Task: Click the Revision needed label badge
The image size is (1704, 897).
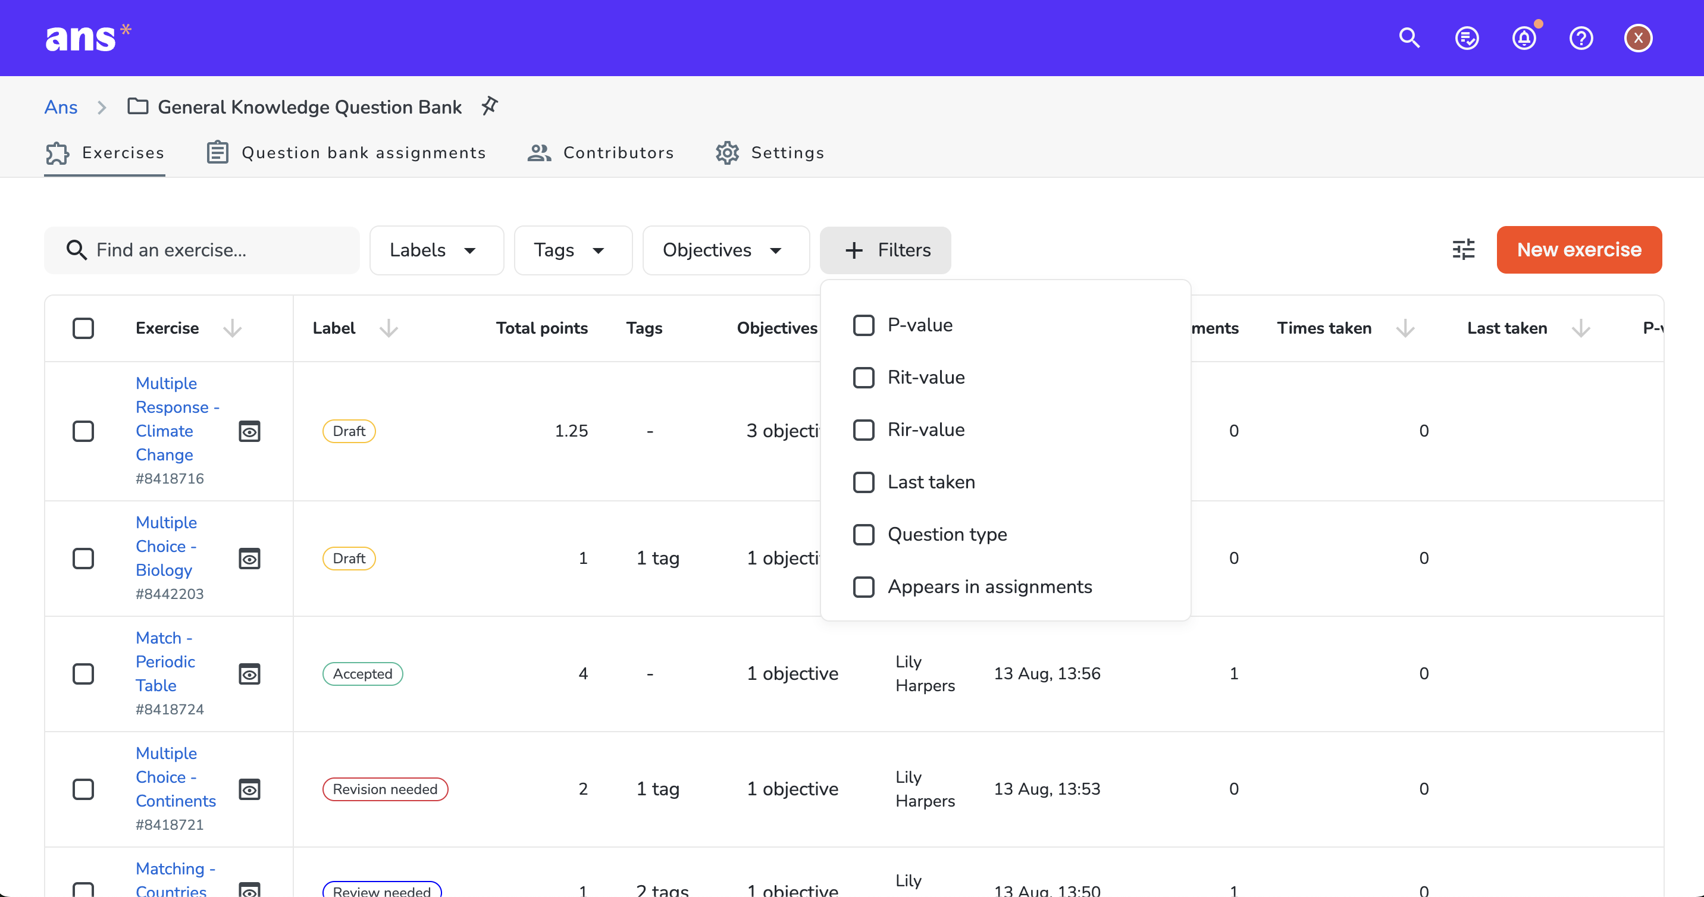Action: tap(385, 789)
